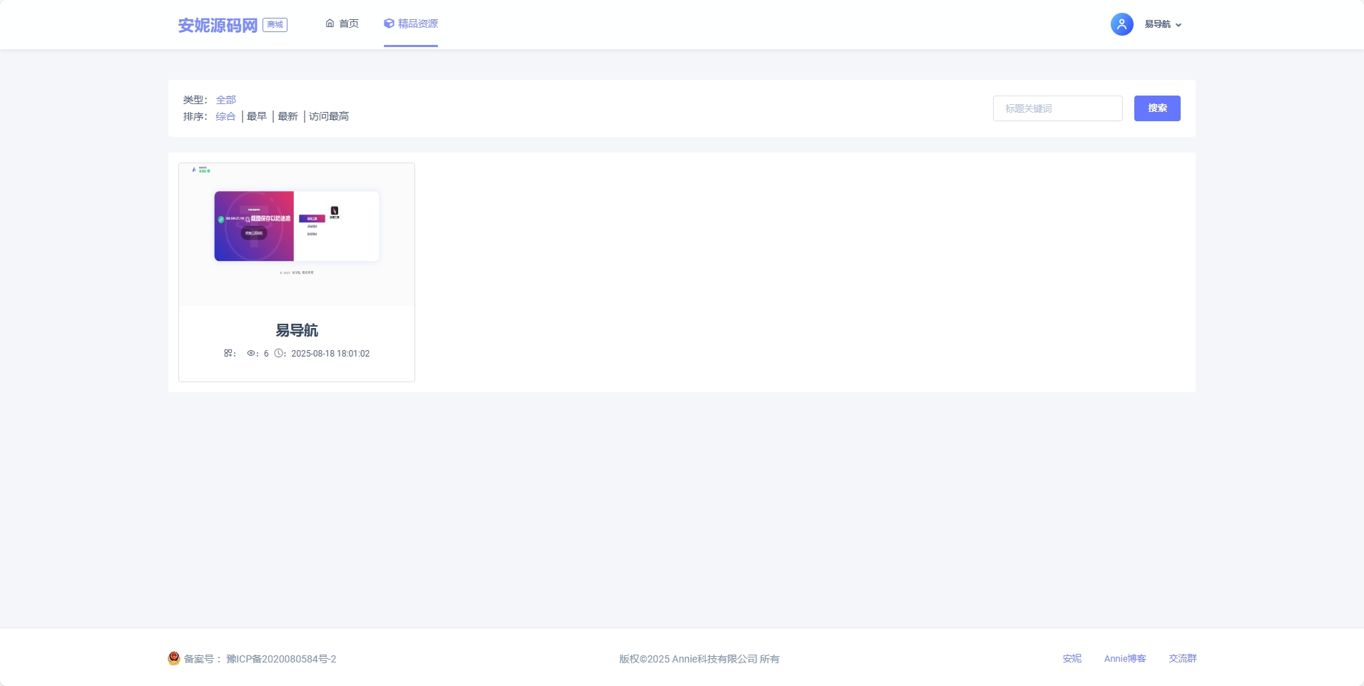1364x686 pixels.
Task: Open the 易导航 resource preview thumbnail
Action: pos(297,235)
